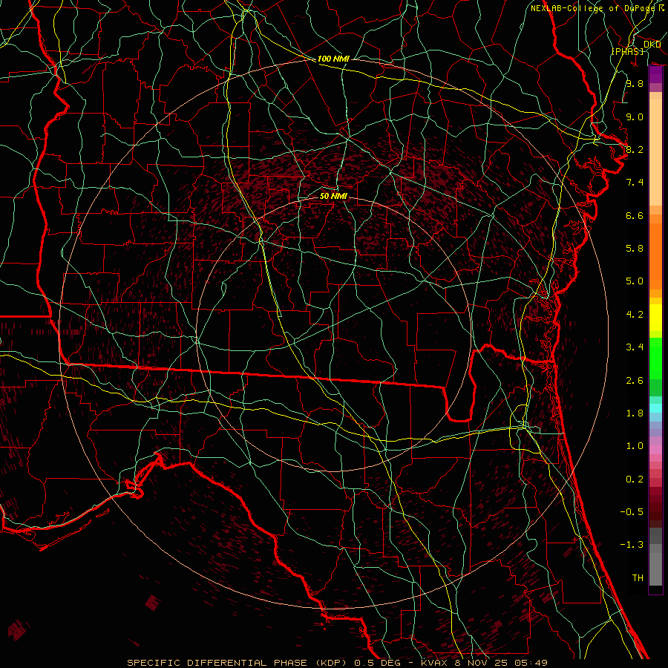The width and height of the screenshot is (668, 668).
Task: Click the peach band of the KDP legend
Action: [655, 148]
